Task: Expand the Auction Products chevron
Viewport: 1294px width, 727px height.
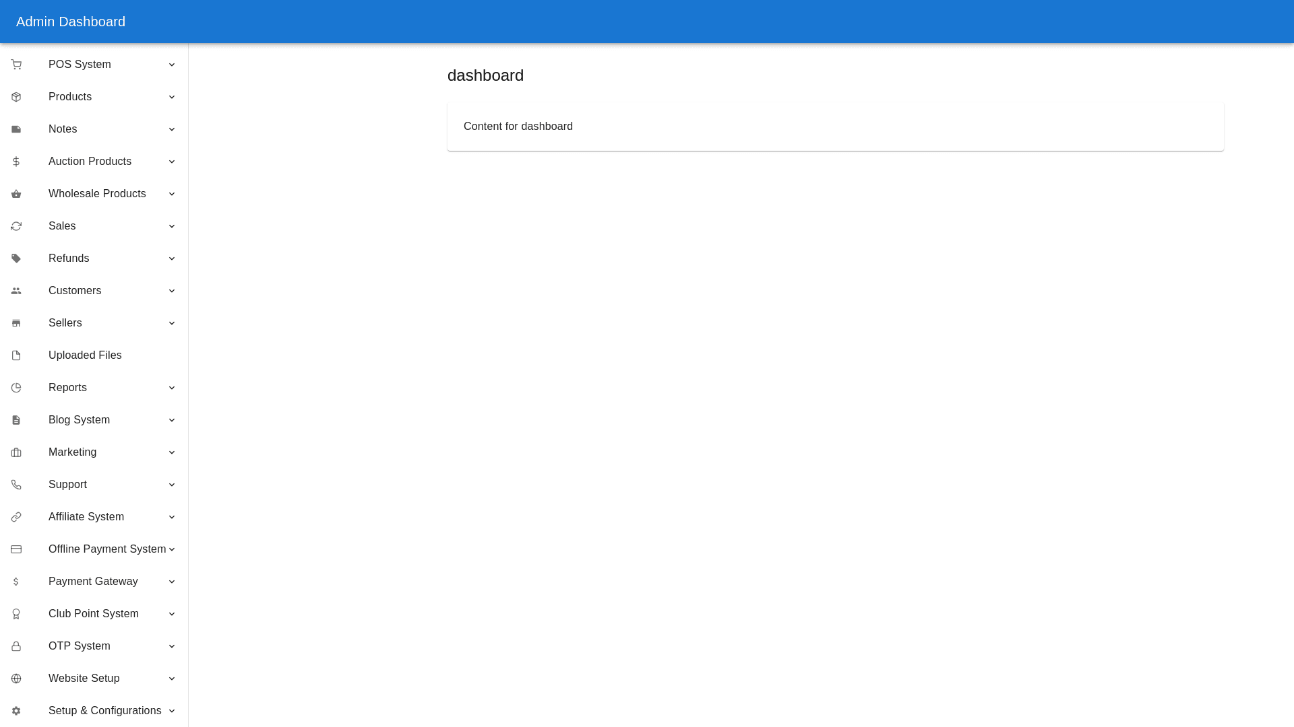Action: point(172,162)
